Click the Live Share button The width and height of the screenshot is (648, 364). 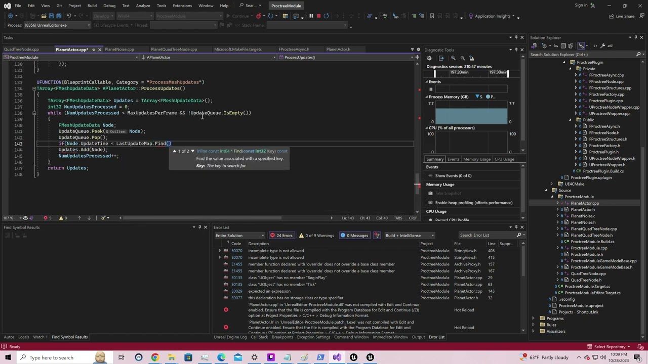[x=622, y=16]
